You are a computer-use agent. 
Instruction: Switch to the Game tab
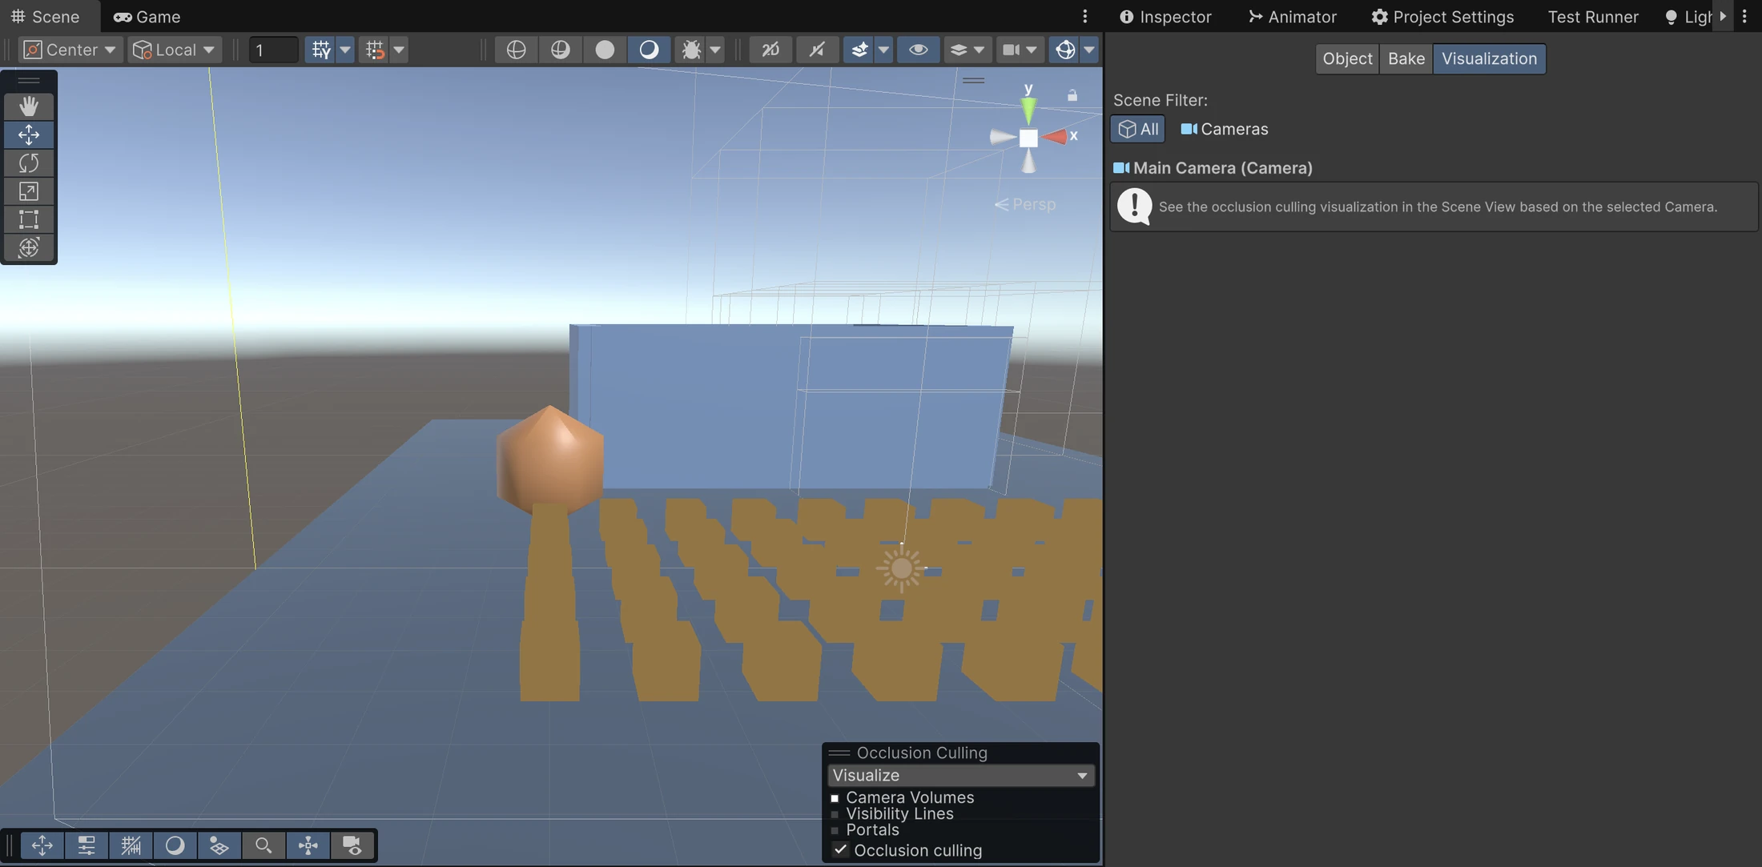point(147,16)
